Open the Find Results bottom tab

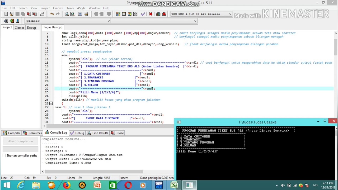click(97, 133)
